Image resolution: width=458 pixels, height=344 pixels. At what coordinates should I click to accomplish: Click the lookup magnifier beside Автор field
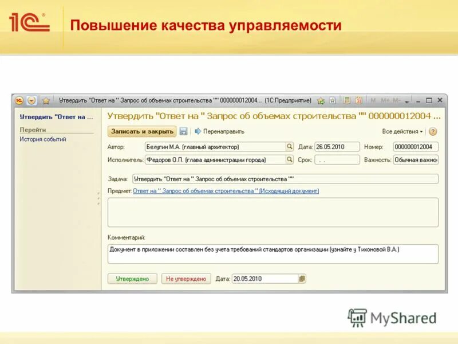click(x=289, y=146)
